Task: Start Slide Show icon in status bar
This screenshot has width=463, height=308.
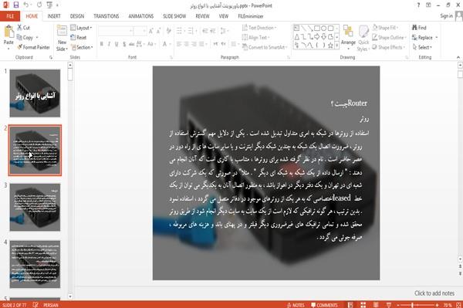Action: click(x=389, y=305)
